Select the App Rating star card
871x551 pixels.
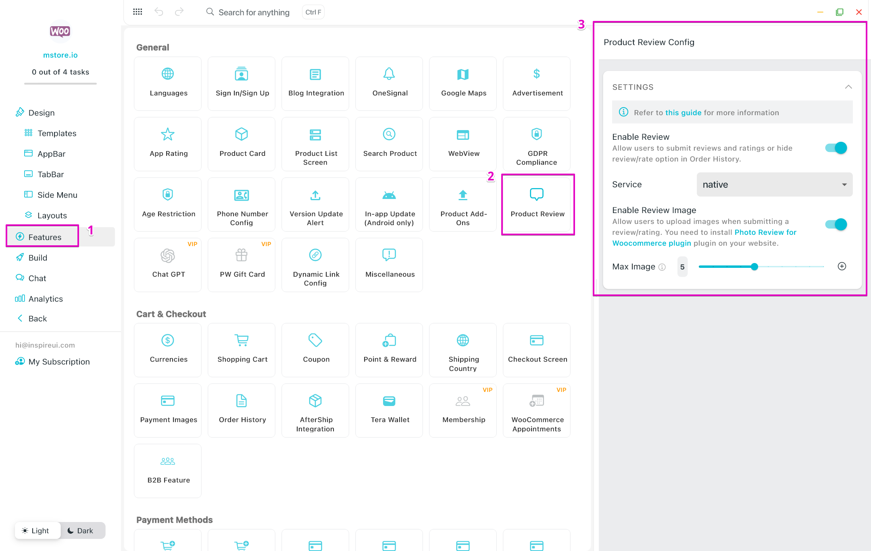pyautogui.click(x=168, y=144)
